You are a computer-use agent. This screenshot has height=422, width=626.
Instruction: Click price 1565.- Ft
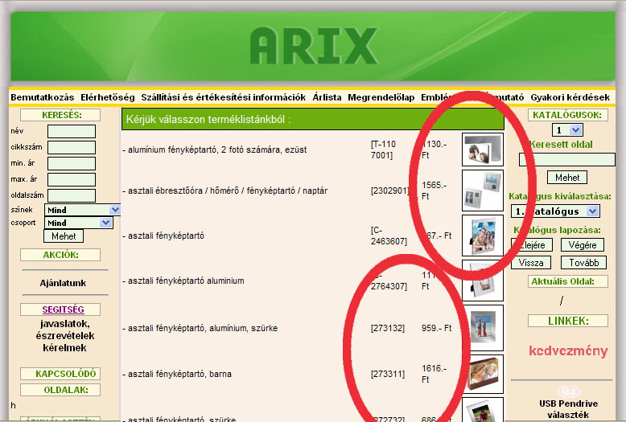[434, 191]
